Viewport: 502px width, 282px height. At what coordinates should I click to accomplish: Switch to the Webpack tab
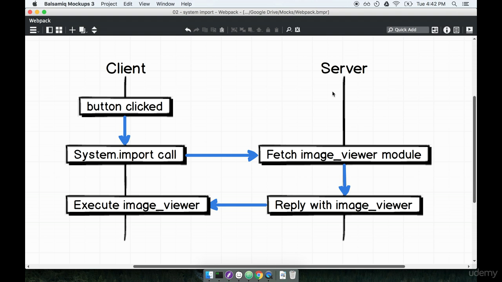(x=39, y=20)
